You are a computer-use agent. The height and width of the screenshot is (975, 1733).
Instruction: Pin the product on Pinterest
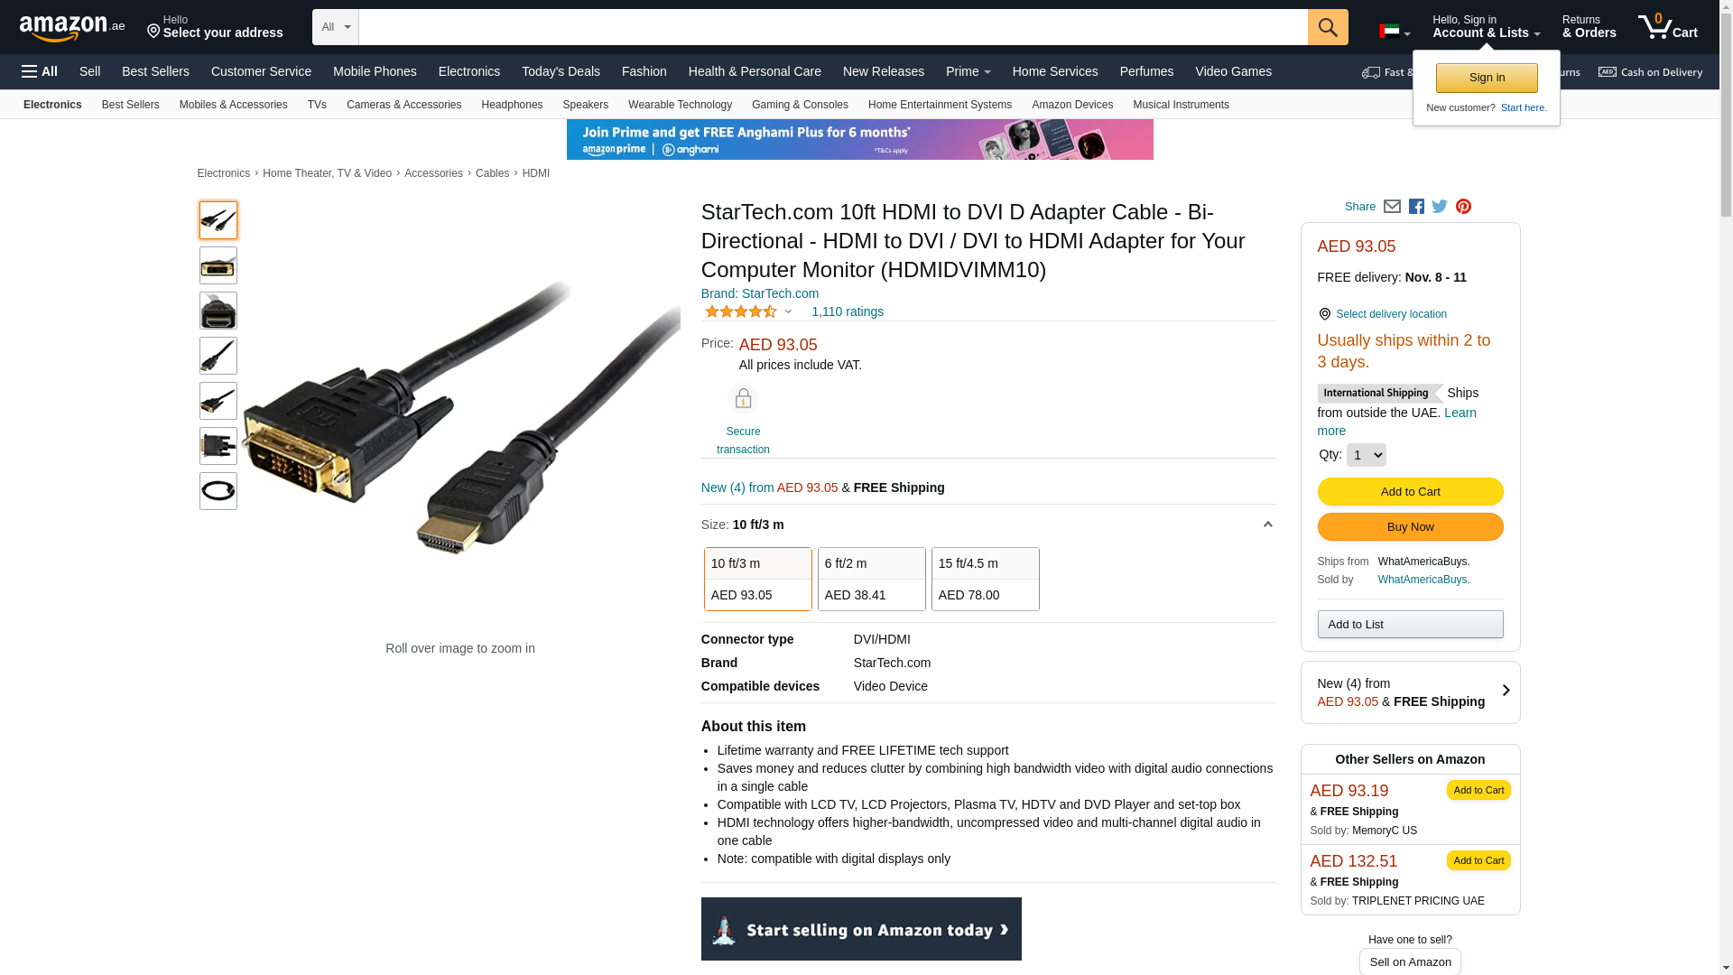coord(1463,207)
